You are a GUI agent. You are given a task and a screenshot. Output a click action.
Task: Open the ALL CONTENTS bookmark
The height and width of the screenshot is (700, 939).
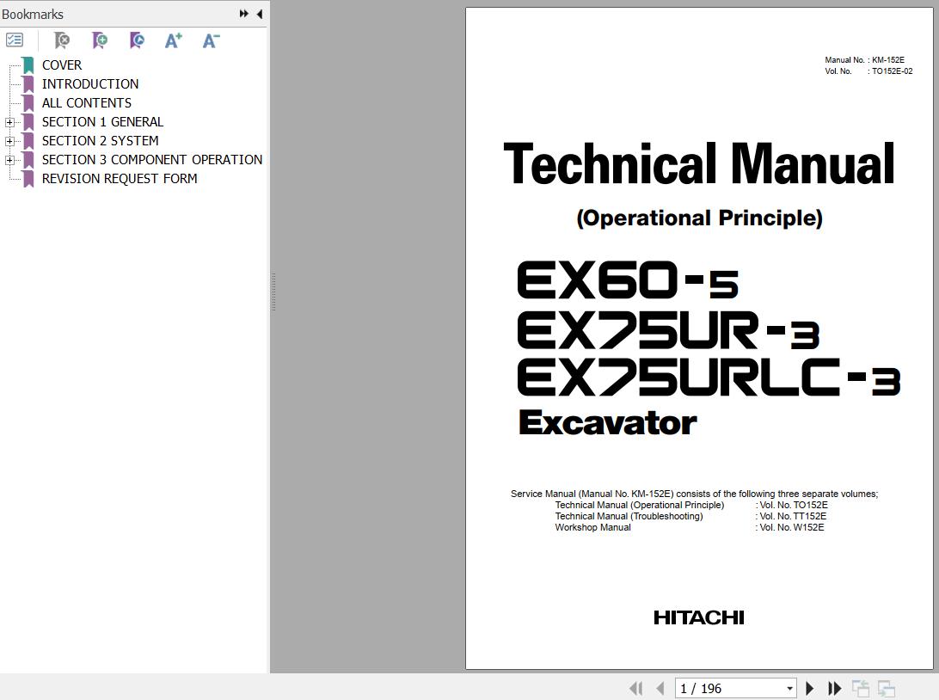87,103
